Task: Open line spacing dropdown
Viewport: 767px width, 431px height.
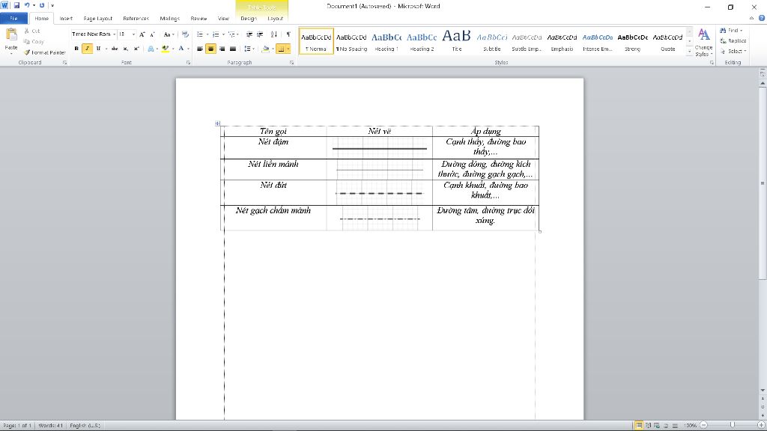Action: tap(249, 49)
